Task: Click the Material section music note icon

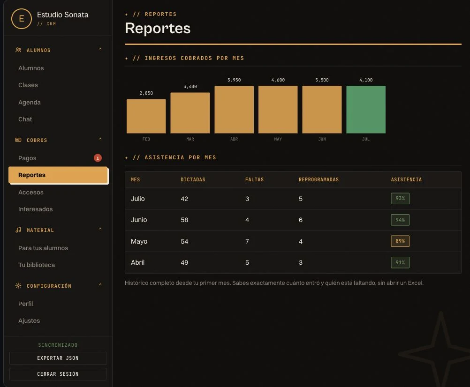Action: 18,230
